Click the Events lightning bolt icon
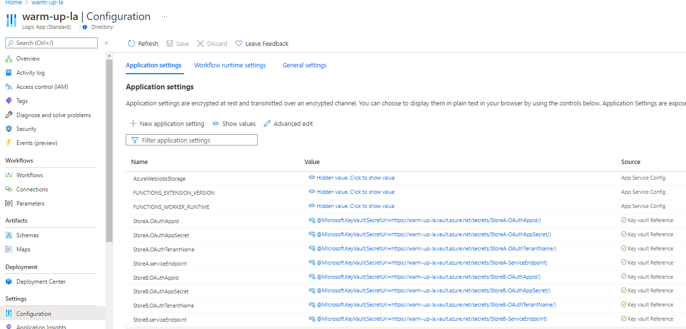 point(8,143)
